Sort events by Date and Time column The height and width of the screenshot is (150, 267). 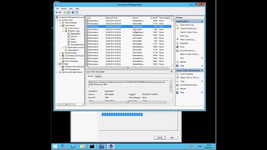118,17
